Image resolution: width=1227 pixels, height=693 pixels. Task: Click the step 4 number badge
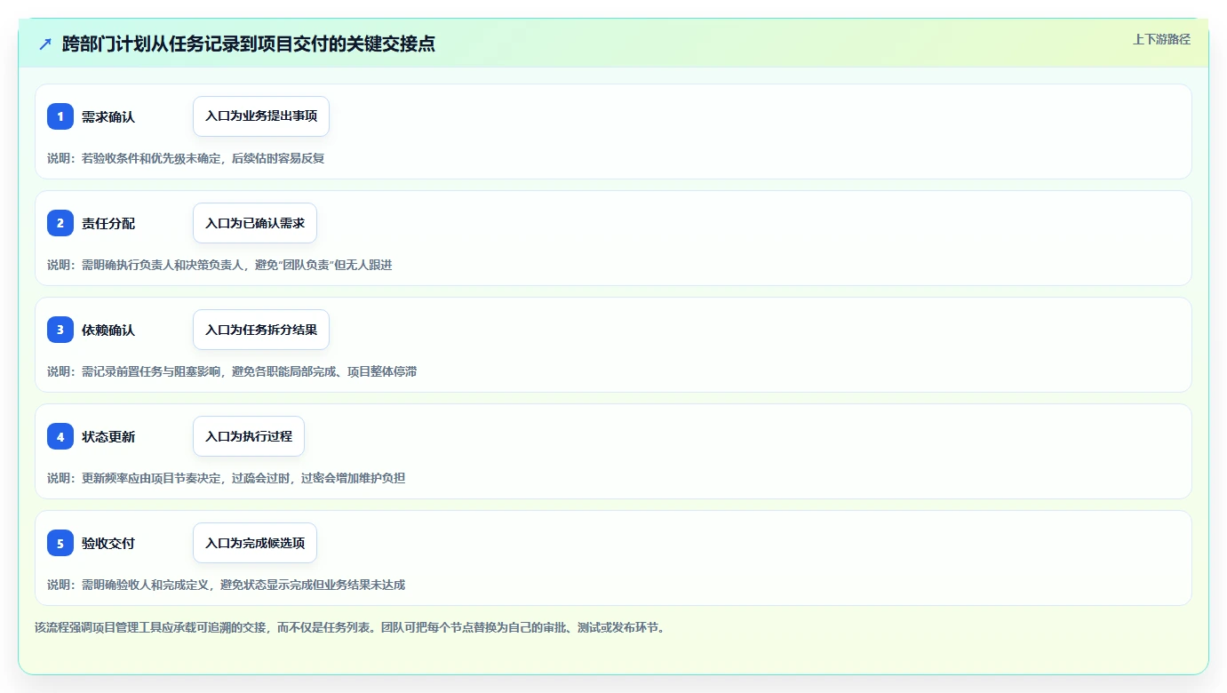click(60, 436)
